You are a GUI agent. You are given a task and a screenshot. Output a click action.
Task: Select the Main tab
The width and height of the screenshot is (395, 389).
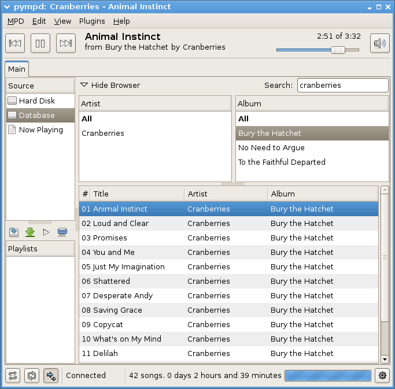point(17,69)
